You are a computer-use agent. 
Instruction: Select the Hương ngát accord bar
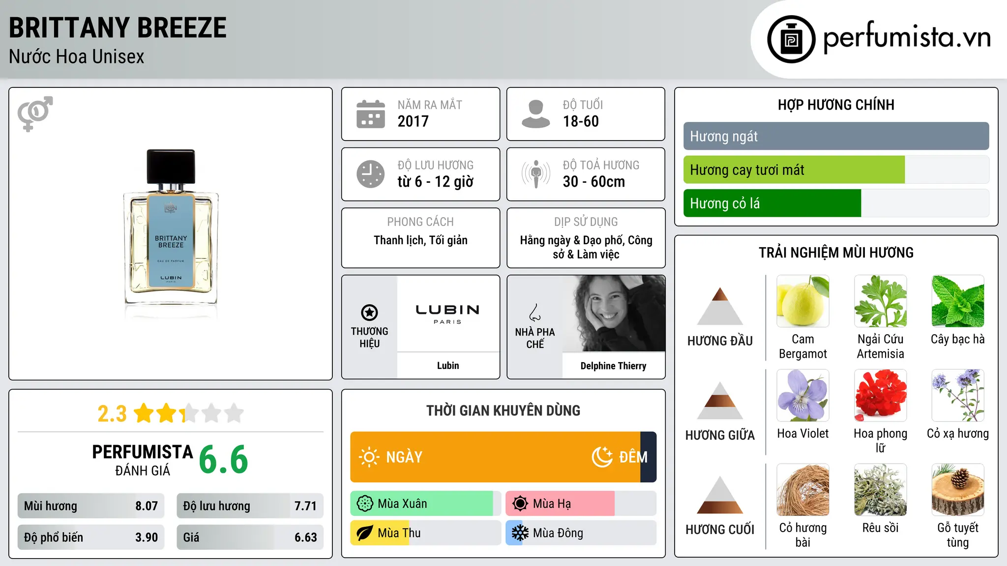pyautogui.click(x=836, y=136)
